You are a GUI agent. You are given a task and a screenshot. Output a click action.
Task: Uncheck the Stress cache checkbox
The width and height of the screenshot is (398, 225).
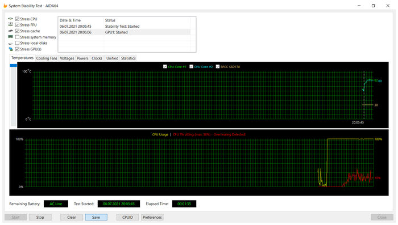point(17,31)
